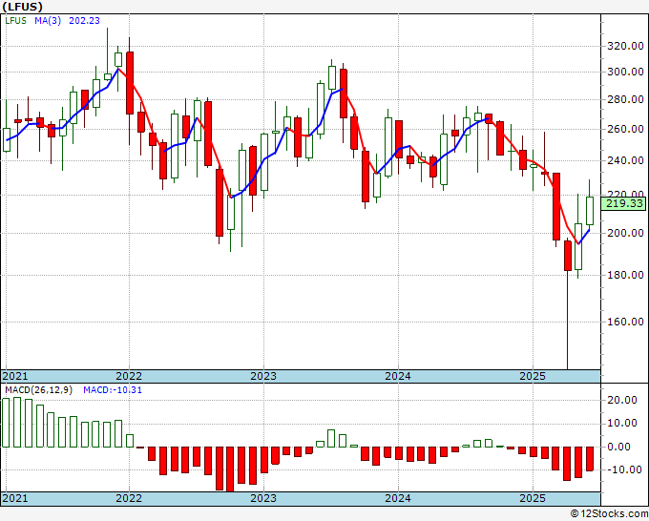The height and width of the screenshot is (521, 649).
Task: Click the -10.00 MACD axis label
Action: (x=625, y=469)
